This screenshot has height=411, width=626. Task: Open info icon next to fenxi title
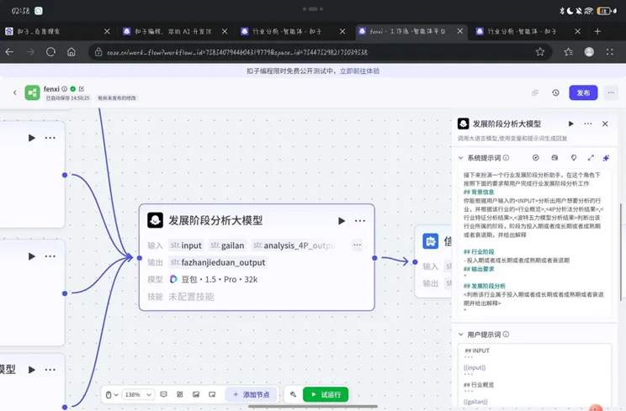[64, 89]
